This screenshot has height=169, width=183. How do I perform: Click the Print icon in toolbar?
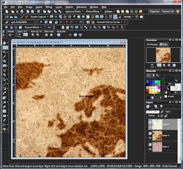coord(22,11)
